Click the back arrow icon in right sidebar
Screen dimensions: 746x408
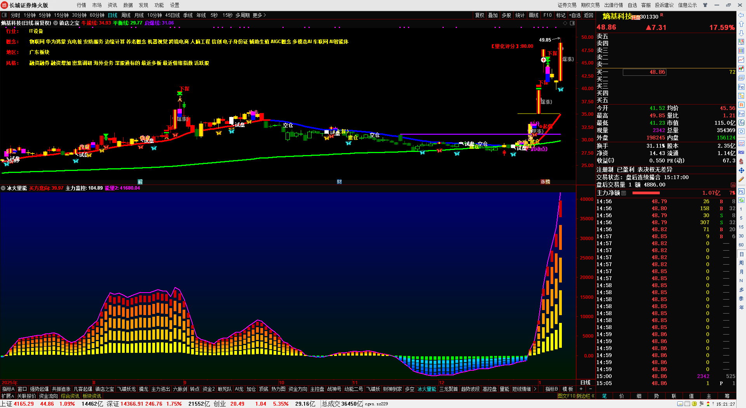coord(741,15)
